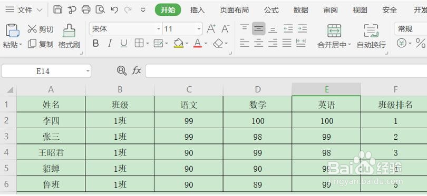This screenshot has width=427, height=196.
Task: Open the Paste (粘贴) options arrow
Action: pyautogui.click(x=21, y=44)
